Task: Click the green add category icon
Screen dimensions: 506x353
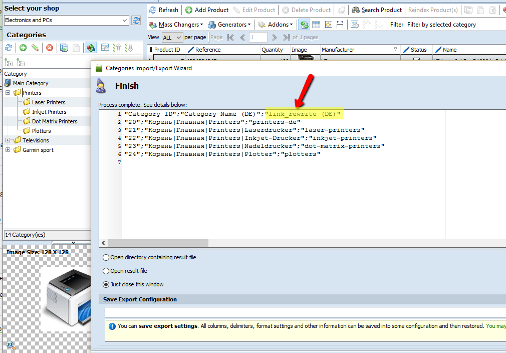Action: pyautogui.click(x=23, y=48)
